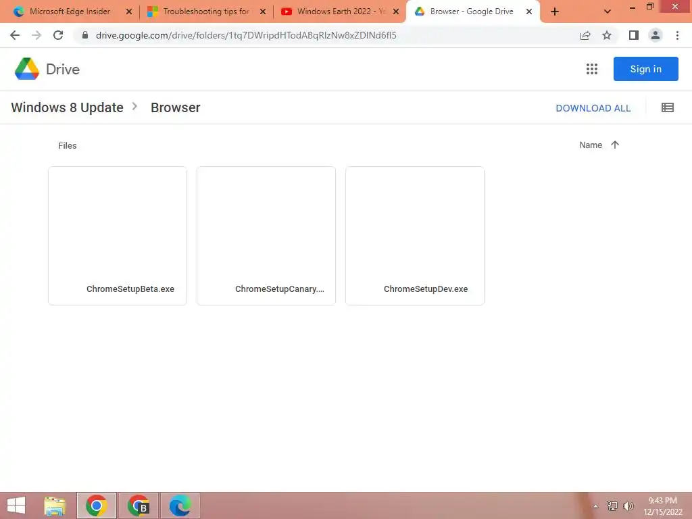Show hidden tray icons arrow

click(596, 506)
